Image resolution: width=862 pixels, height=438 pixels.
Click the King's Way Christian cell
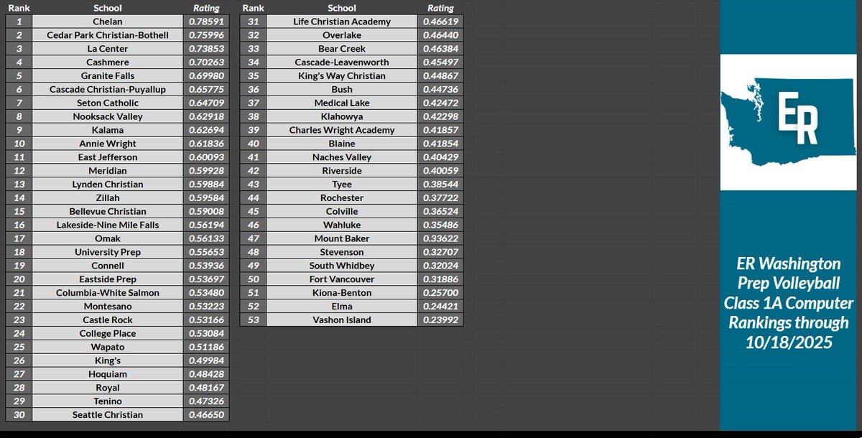[x=342, y=76]
